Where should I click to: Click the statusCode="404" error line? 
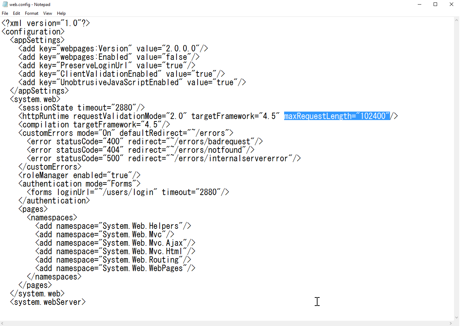pyautogui.click(x=141, y=150)
